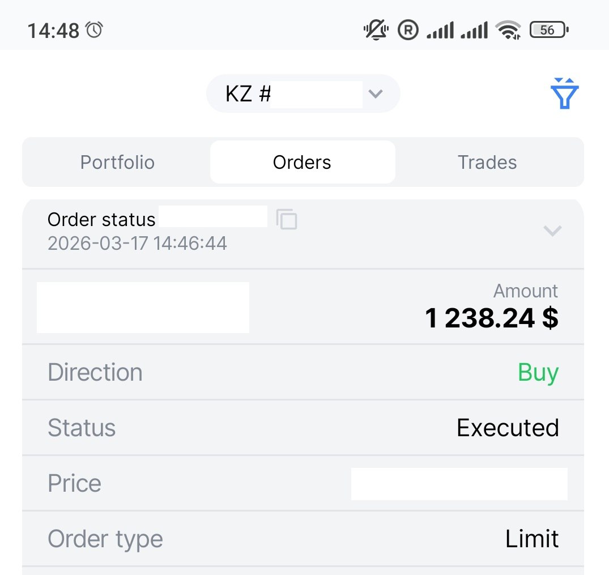Image resolution: width=609 pixels, height=575 pixels.
Task: Copy the order status ID
Action: pyautogui.click(x=287, y=219)
